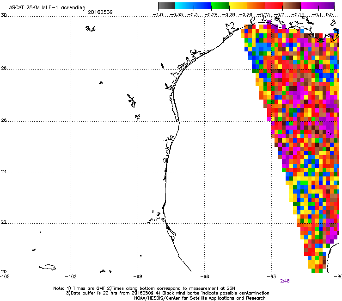
Task: Click the brown segment of the color bar
Action: [x=292, y=6]
